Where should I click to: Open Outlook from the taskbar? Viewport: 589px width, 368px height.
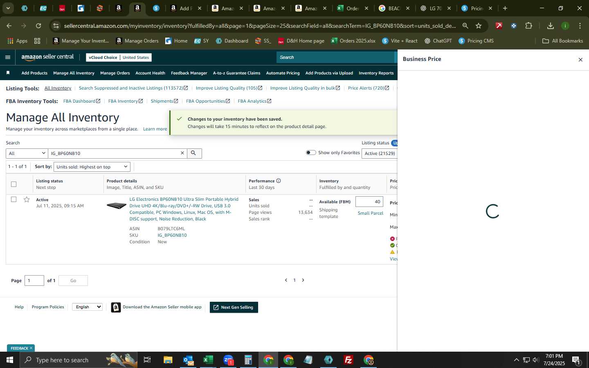[188, 360]
